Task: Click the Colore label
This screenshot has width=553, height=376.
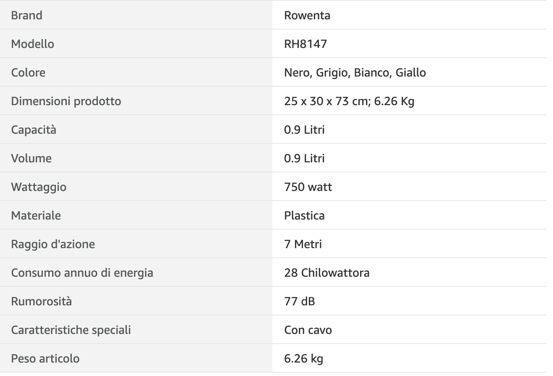Action: coord(28,72)
